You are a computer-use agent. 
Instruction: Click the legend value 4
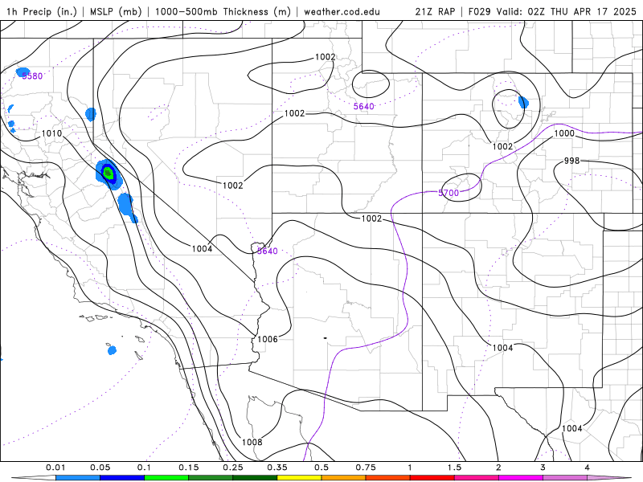click(588, 468)
